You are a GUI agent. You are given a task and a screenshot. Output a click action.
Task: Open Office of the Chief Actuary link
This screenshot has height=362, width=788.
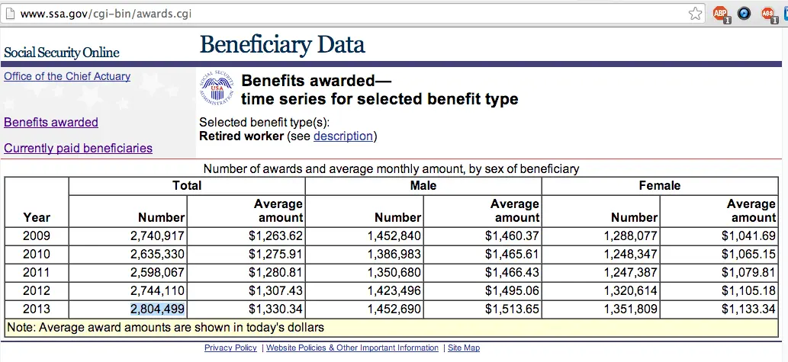point(67,76)
